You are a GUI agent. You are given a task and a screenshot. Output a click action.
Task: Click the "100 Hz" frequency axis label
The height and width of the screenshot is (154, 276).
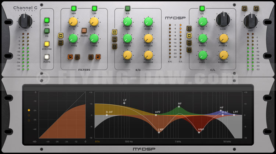(129, 142)
